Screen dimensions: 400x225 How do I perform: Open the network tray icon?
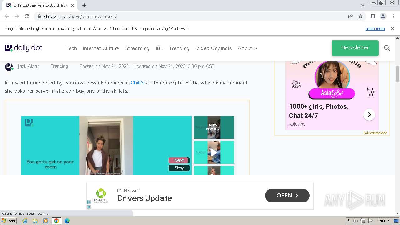363,221
